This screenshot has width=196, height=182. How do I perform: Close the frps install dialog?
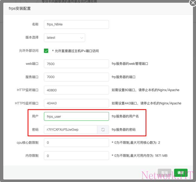(x=193, y=2)
